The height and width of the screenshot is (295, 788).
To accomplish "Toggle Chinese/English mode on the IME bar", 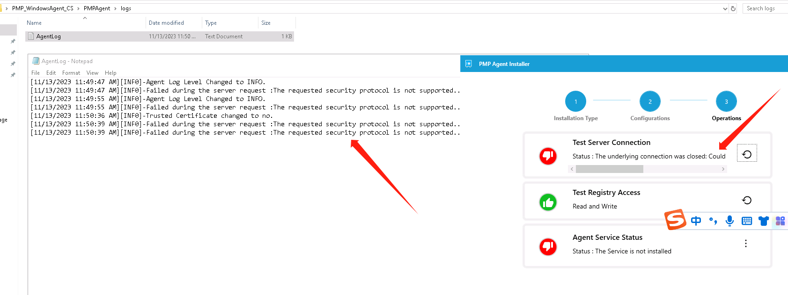I will [696, 221].
